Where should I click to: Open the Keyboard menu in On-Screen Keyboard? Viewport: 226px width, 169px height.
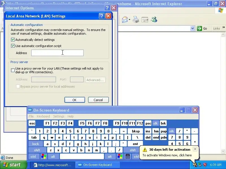pyautogui.click(x=43, y=116)
